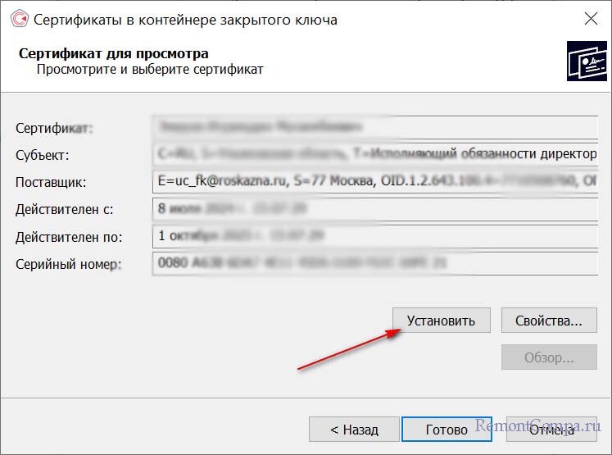Click the greyed-out Обзор button
612x455 pixels.
[x=548, y=358]
